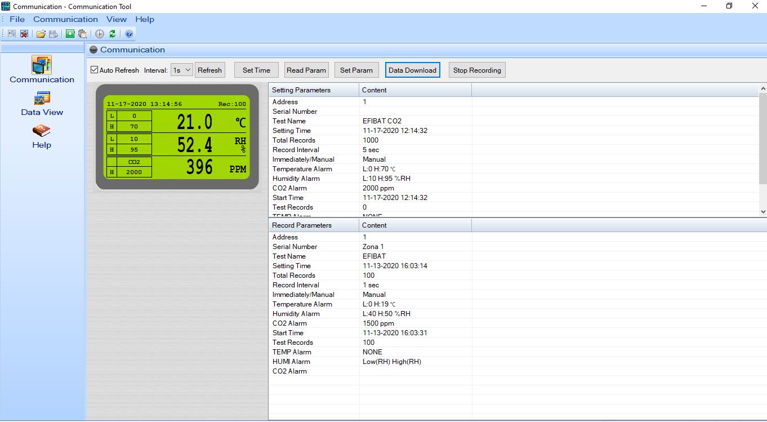767x422 pixels.
Task: Open the View menu
Action: [117, 19]
